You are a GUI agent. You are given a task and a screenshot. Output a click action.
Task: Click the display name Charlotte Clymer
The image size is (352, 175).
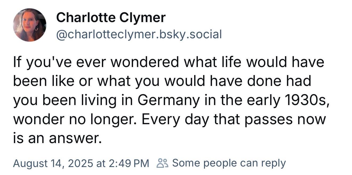(111, 18)
